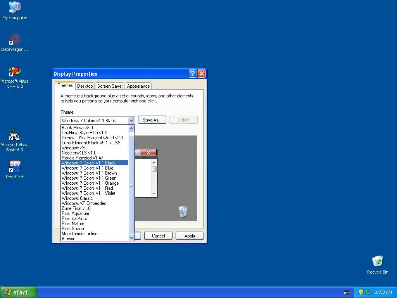Click theme list scrollbar down arrow
Screen dimensions: 397x298
(x=131, y=238)
